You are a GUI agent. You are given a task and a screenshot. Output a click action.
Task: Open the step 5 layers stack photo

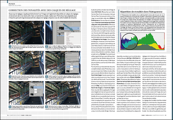pos(26,93)
